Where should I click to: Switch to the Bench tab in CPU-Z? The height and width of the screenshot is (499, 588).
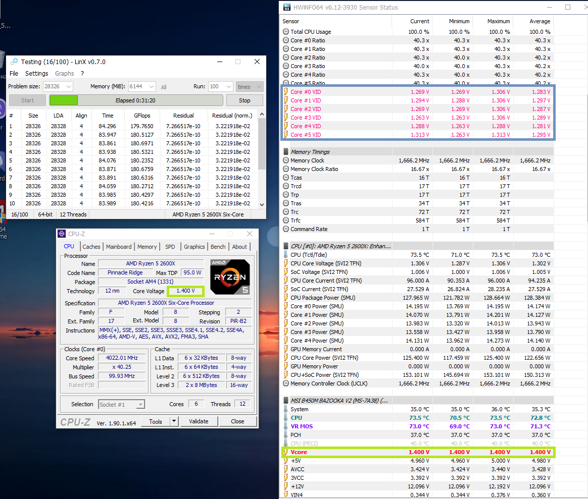pyautogui.click(x=218, y=247)
